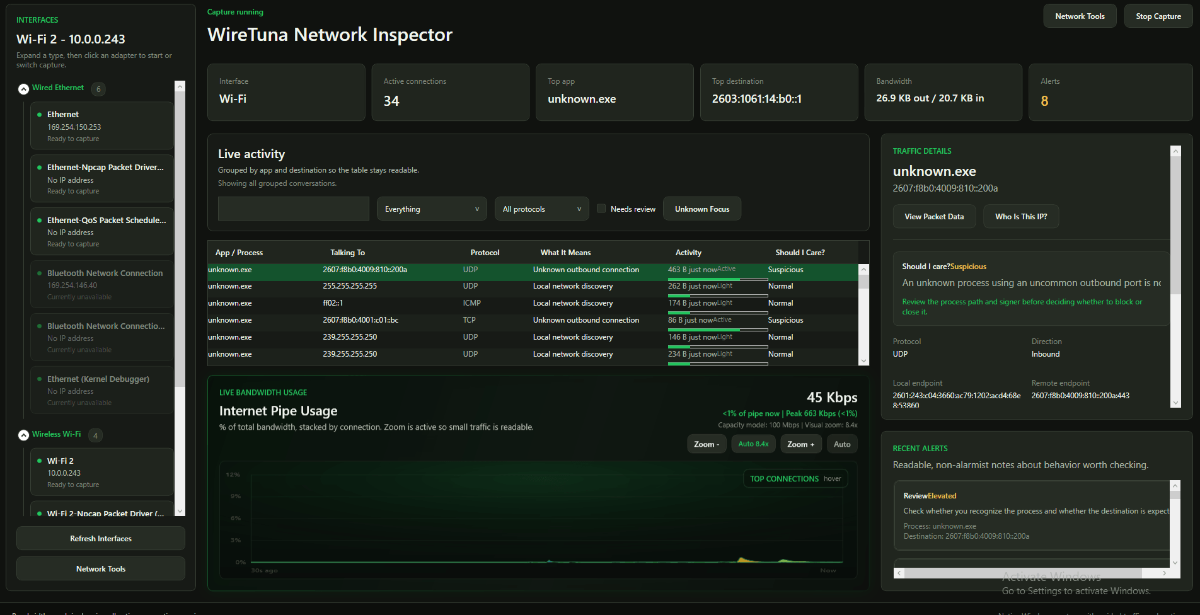Click the Alerts count 8 card

pyautogui.click(x=1111, y=92)
